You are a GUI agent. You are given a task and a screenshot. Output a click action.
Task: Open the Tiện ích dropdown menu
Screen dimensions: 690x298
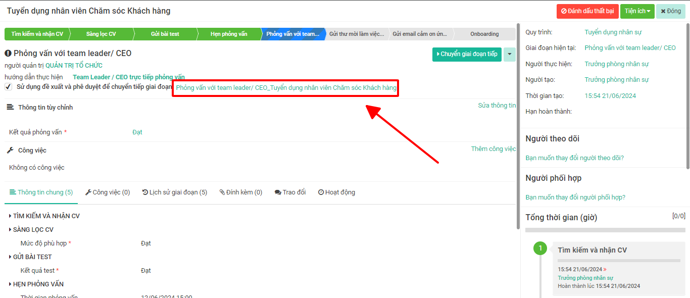tap(637, 11)
